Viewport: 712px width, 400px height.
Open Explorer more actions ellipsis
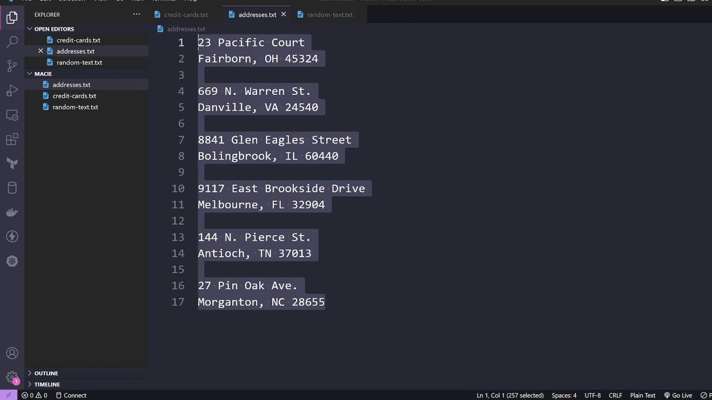(x=136, y=14)
